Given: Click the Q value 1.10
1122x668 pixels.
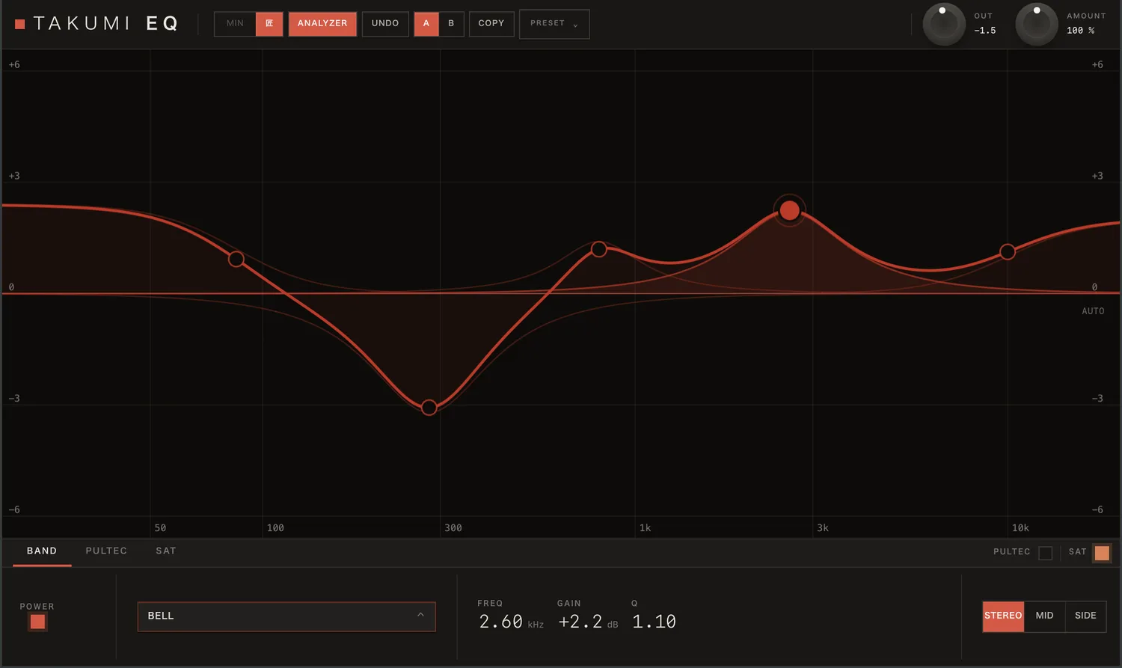Looking at the screenshot, I should (654, 622).
